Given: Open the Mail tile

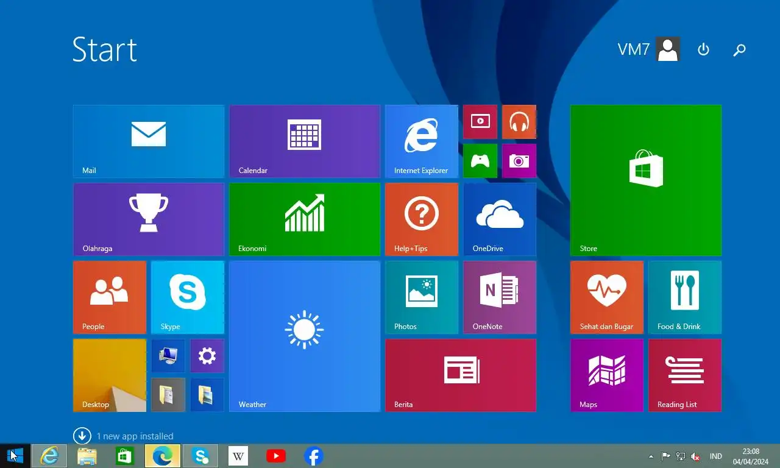Looking at the screenshot, I should pos(149,141).
